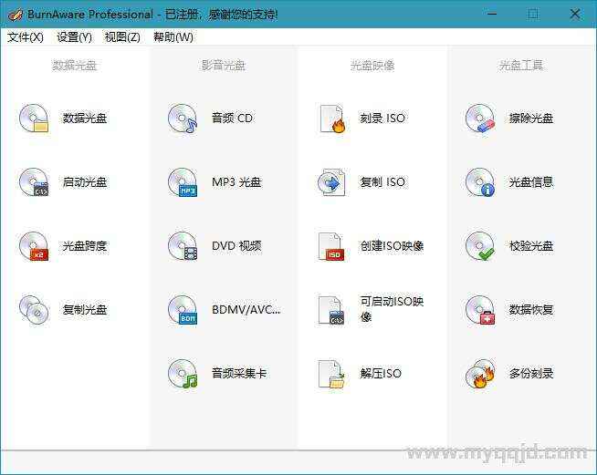The width and height of the screenshot is (597, 475).
Task: Open the 音频 CD music note icon
Action: tap(183, 119)
